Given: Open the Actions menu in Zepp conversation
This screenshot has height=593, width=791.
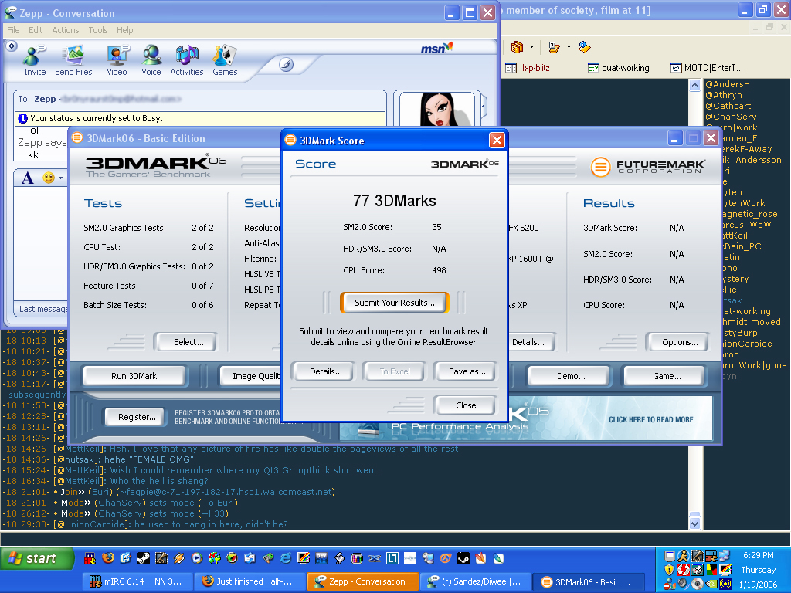Looking at the screenshot, I should point(66,30).
